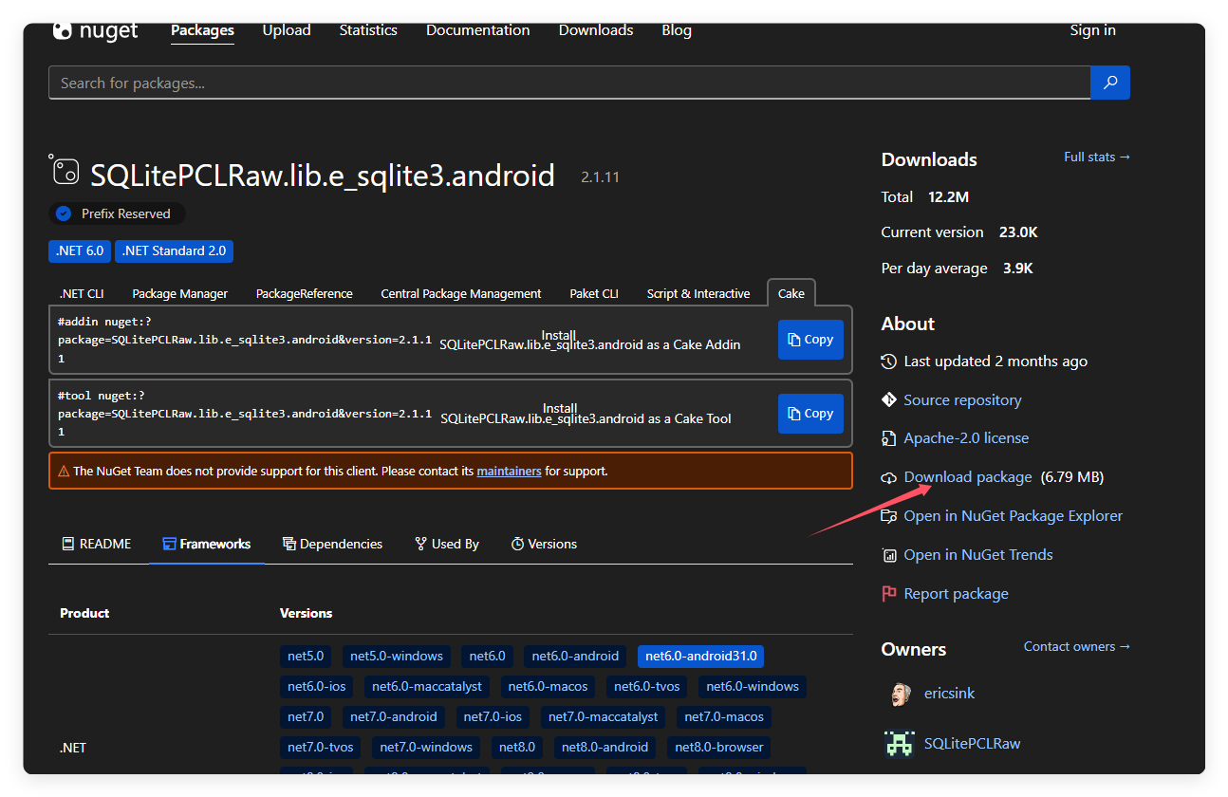Switch to the Dependencies tab
The image size is (1228, 797).
[x=332, y=543]
